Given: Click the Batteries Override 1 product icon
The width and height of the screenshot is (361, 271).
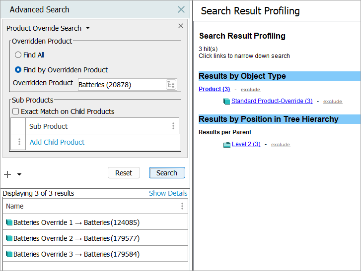Looking at the screenshot, I should [9, 223].
